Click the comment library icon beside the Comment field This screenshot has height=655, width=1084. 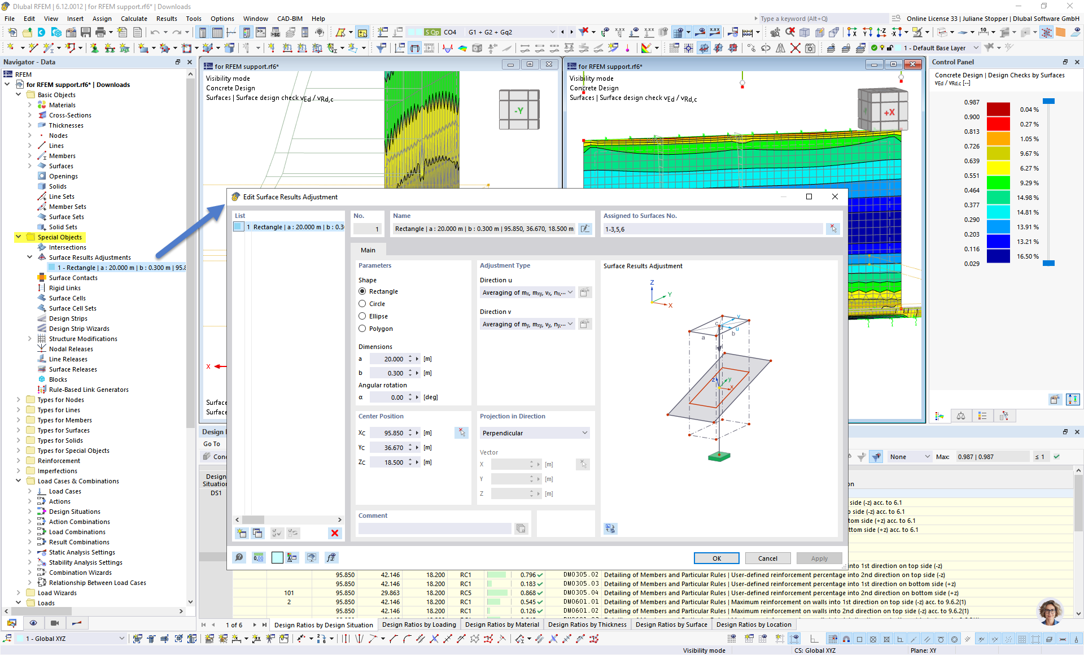(521, 529)
